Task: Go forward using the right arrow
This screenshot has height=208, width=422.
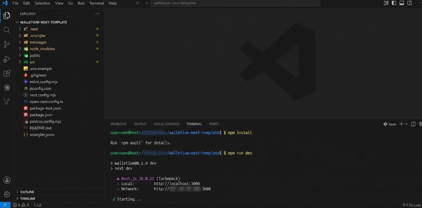Action: click(x=146, y=3)
